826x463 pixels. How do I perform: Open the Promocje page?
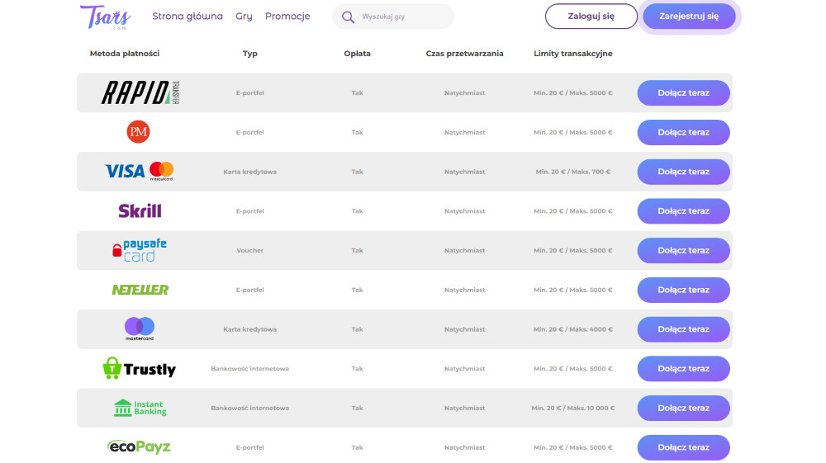(x=287, y=17)
